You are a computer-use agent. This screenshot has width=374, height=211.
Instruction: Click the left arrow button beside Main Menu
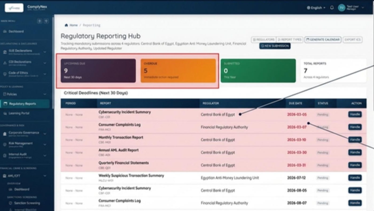pos(40,21)
